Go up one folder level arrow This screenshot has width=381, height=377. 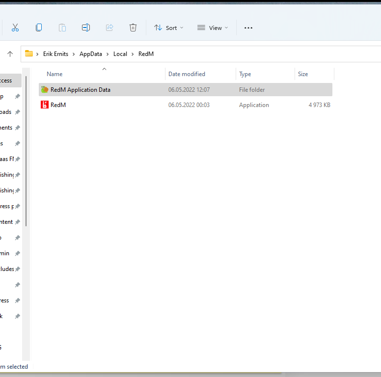pyautogui.click(x=10, y=54)
